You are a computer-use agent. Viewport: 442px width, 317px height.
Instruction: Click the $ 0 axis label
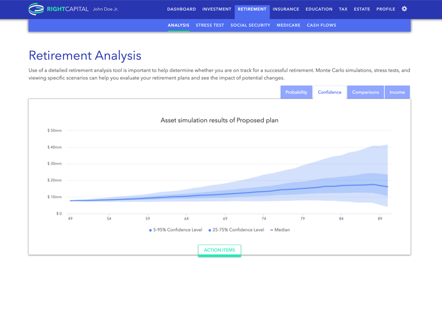[59, 213]
